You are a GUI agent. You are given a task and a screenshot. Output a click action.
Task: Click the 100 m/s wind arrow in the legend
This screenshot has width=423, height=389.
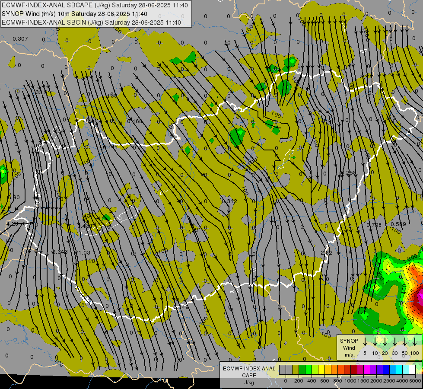(x=415, y=342)
